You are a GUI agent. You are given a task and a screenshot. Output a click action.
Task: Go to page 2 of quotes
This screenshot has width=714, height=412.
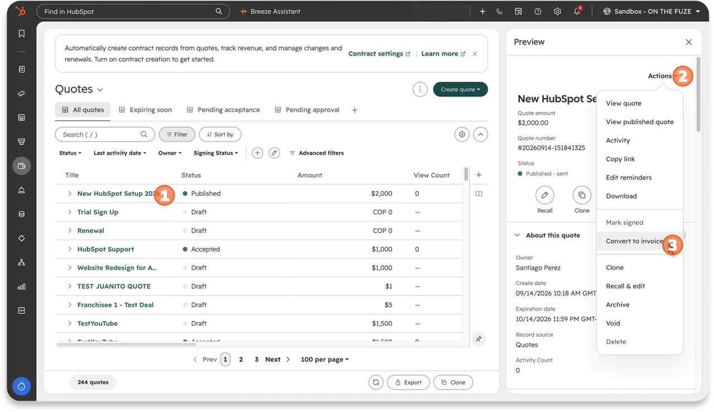[x=241, y=360]
